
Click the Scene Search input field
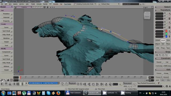pyautogui.click(x=131, y=4)
